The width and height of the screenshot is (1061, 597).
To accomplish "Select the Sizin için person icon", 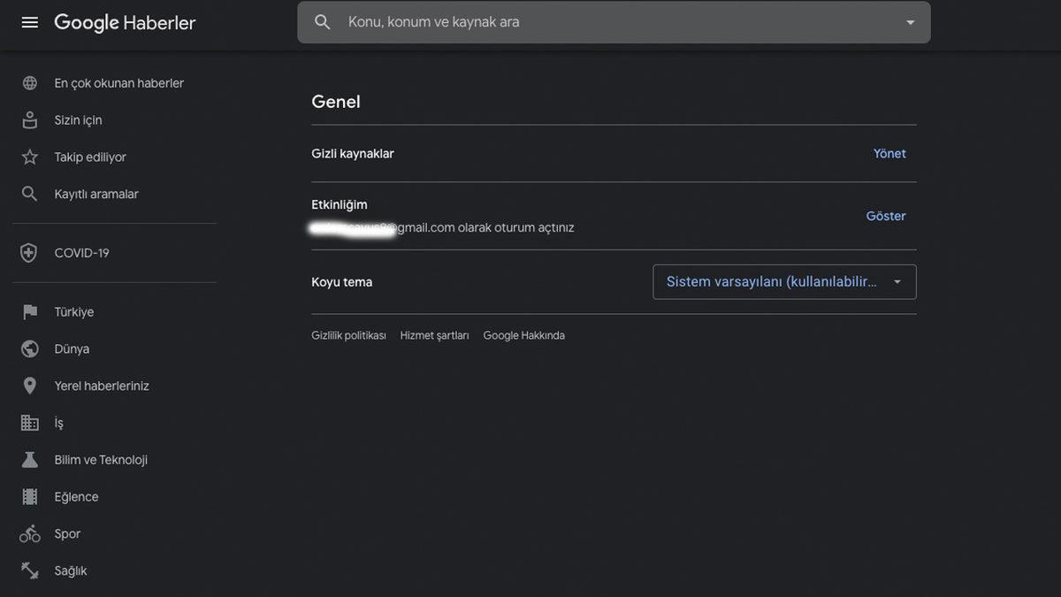I will point(29,119).
